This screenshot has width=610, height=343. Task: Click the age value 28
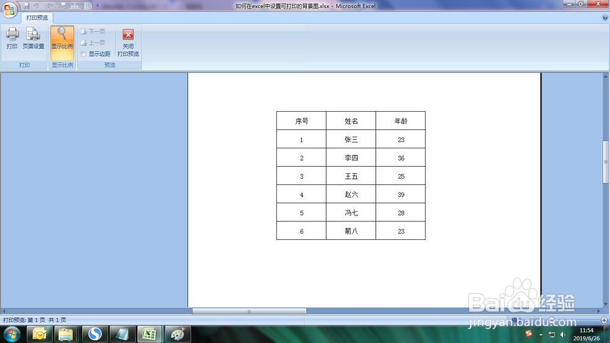pyautogui.click(x=401, y=213)
